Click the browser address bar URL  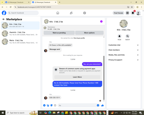[x=34, y=7]
